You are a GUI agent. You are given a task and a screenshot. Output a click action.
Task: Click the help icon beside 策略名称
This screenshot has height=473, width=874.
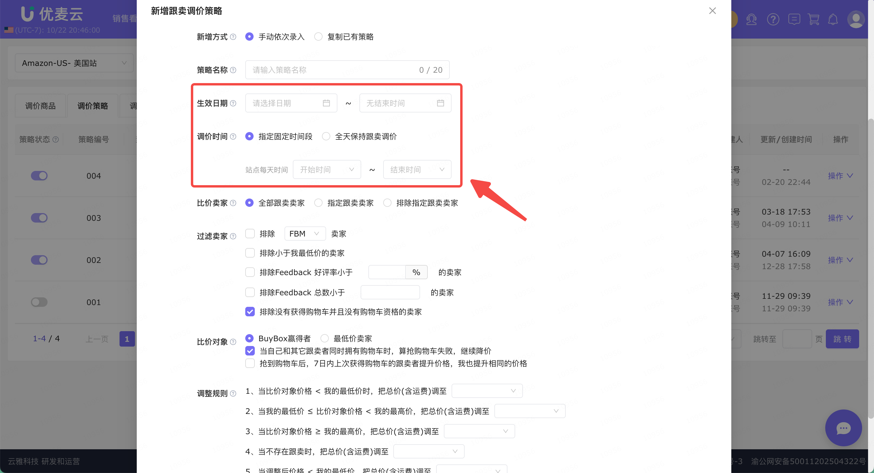tap(233, 70)
